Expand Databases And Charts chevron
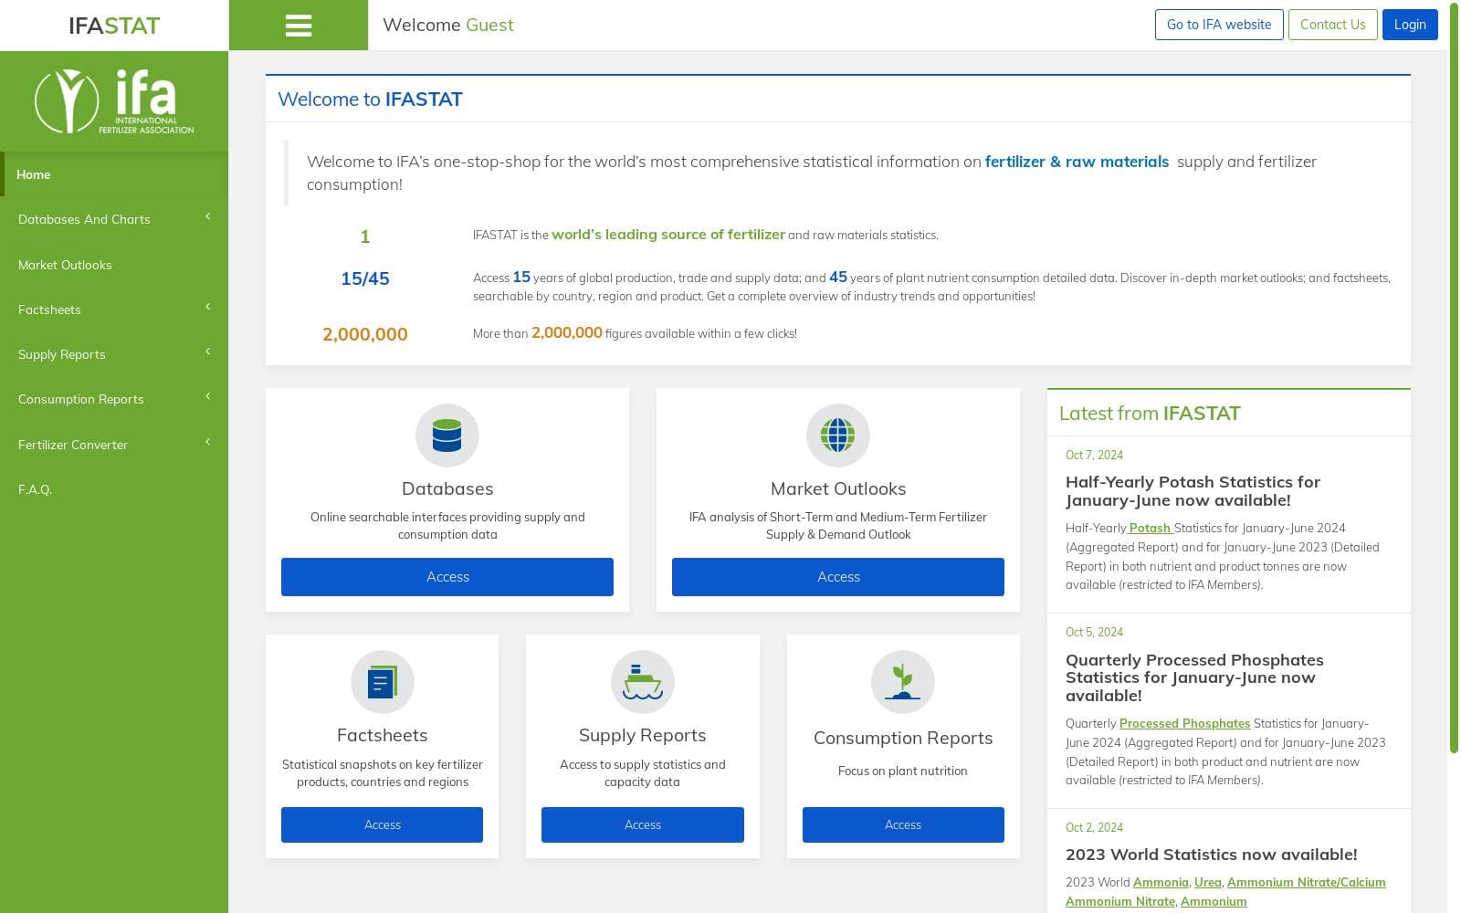1461x913 pixels. point(208,216)
